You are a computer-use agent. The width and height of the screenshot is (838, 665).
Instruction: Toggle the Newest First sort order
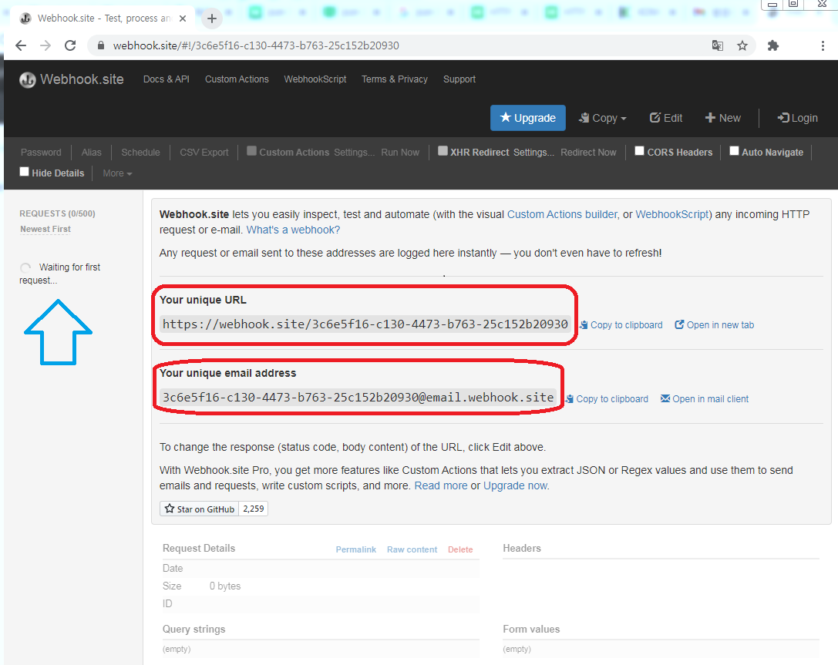(45, 229)
